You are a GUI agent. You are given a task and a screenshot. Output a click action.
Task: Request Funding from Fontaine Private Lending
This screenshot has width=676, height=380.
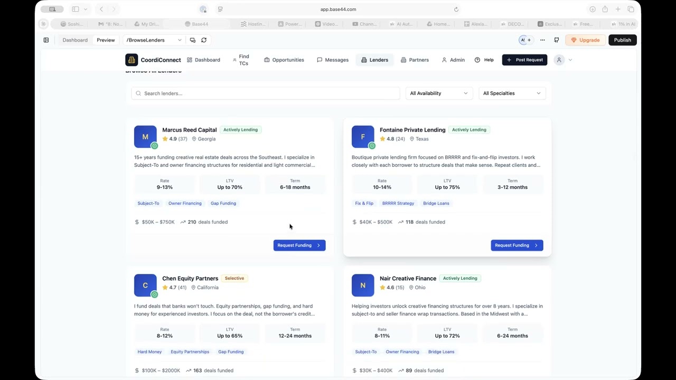[x=517, y=245]
